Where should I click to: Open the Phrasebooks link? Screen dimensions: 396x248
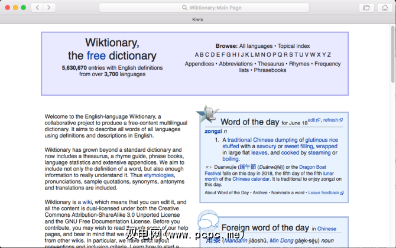coord(270,70)
